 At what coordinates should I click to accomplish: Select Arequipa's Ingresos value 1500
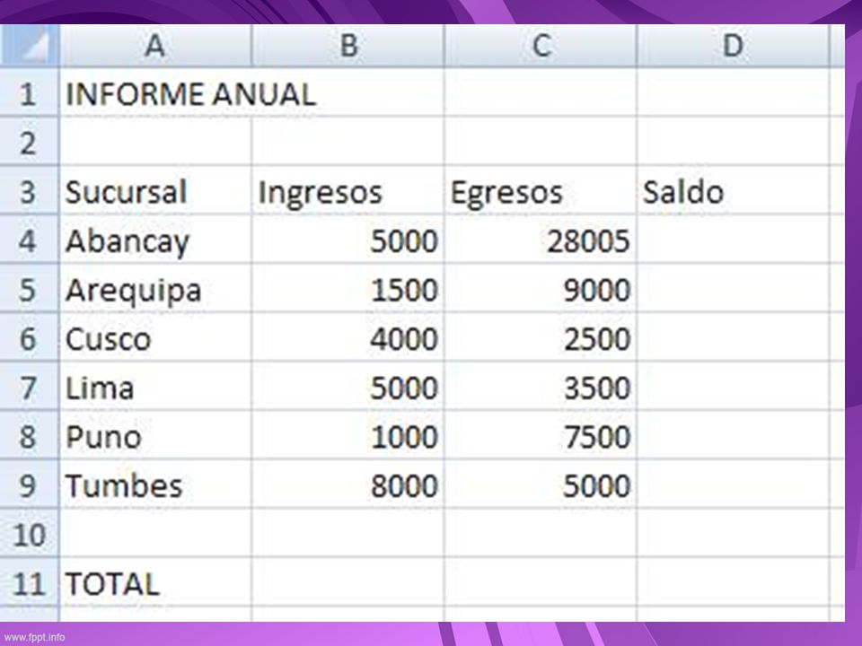point(347,288)
